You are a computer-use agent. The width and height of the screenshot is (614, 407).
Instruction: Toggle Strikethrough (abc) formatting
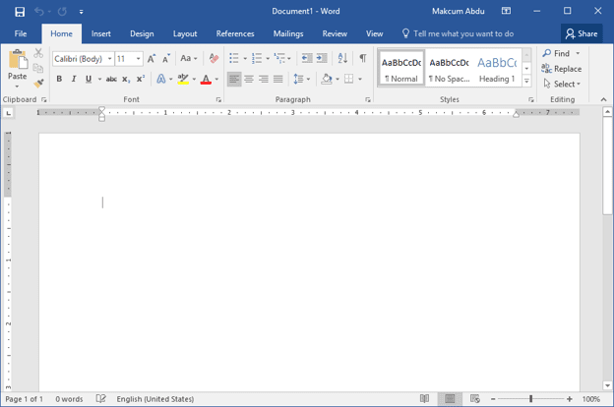pyautogui.click(x=111, y=79)
